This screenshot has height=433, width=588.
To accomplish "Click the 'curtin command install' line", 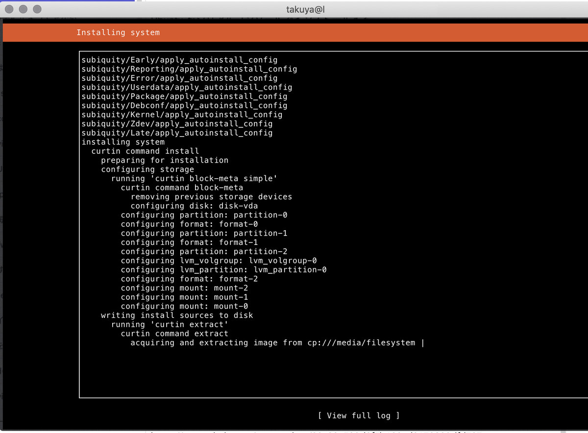I will (145, 151).
